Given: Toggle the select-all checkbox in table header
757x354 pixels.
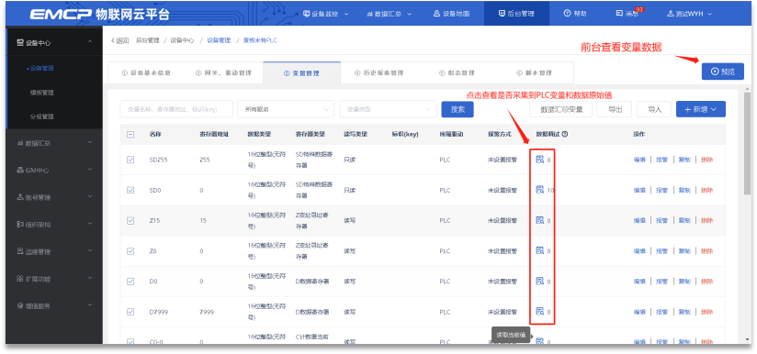Looking at the screenshot, I should [x=130, y=135].
